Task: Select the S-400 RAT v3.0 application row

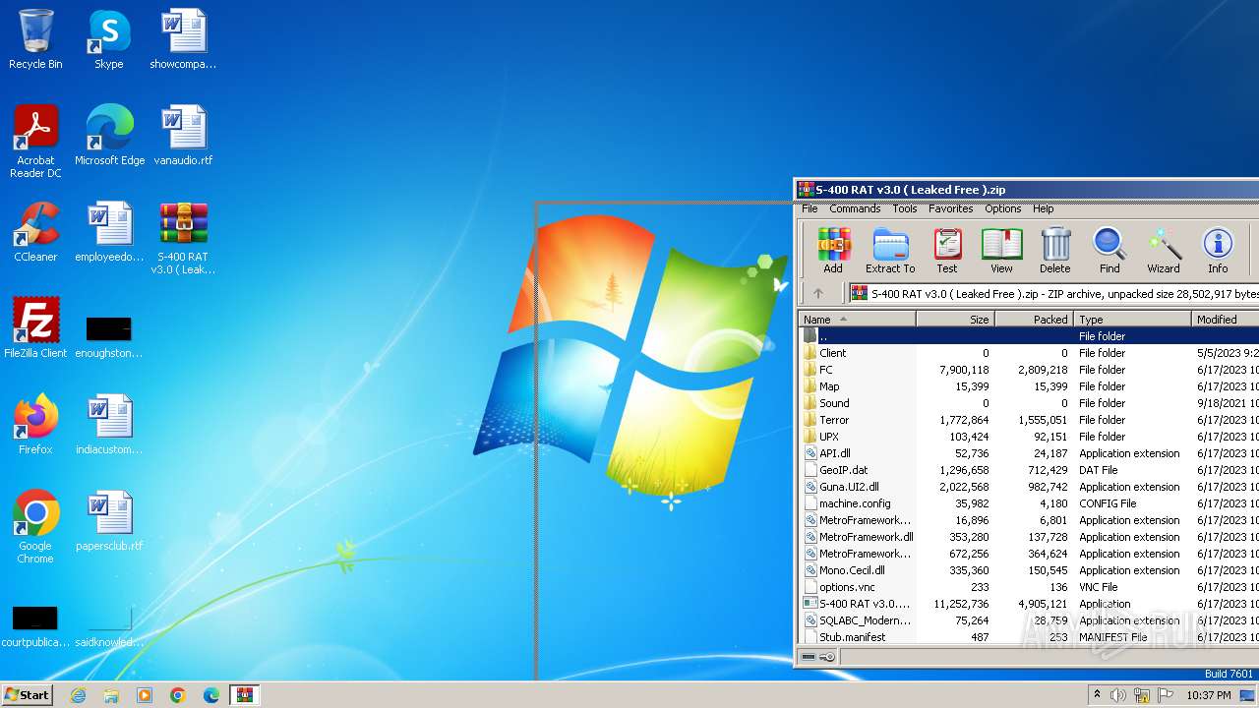Action: click(x=1029, y=604)
